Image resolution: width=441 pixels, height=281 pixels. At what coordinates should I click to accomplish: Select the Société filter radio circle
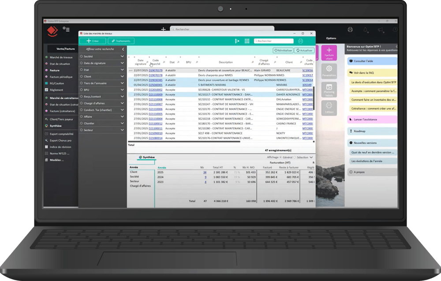point(81,56)
